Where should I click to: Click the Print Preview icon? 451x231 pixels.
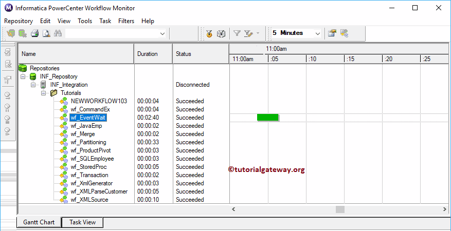pos(46,33)
